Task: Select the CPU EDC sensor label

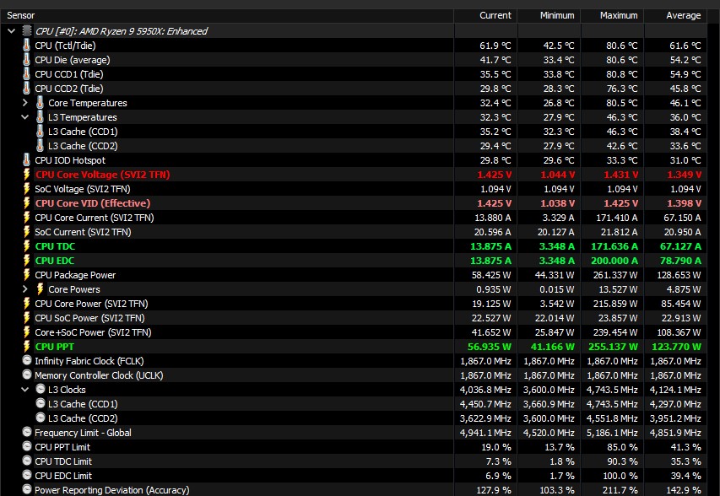Action: point(54,260)
